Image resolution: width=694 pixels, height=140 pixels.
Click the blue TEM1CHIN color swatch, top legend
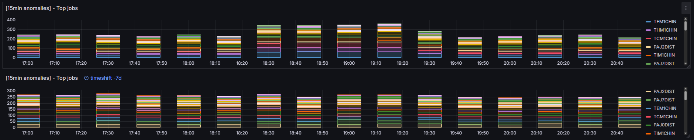(648, 22)
